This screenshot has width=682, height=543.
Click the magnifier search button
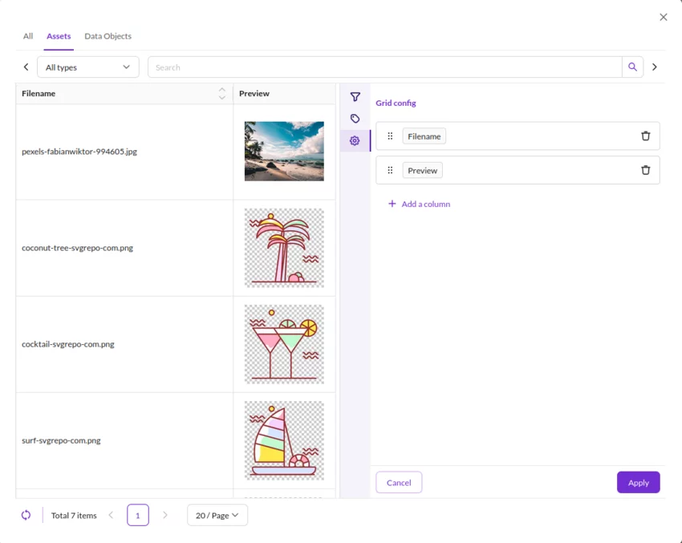tap(632, 67)
